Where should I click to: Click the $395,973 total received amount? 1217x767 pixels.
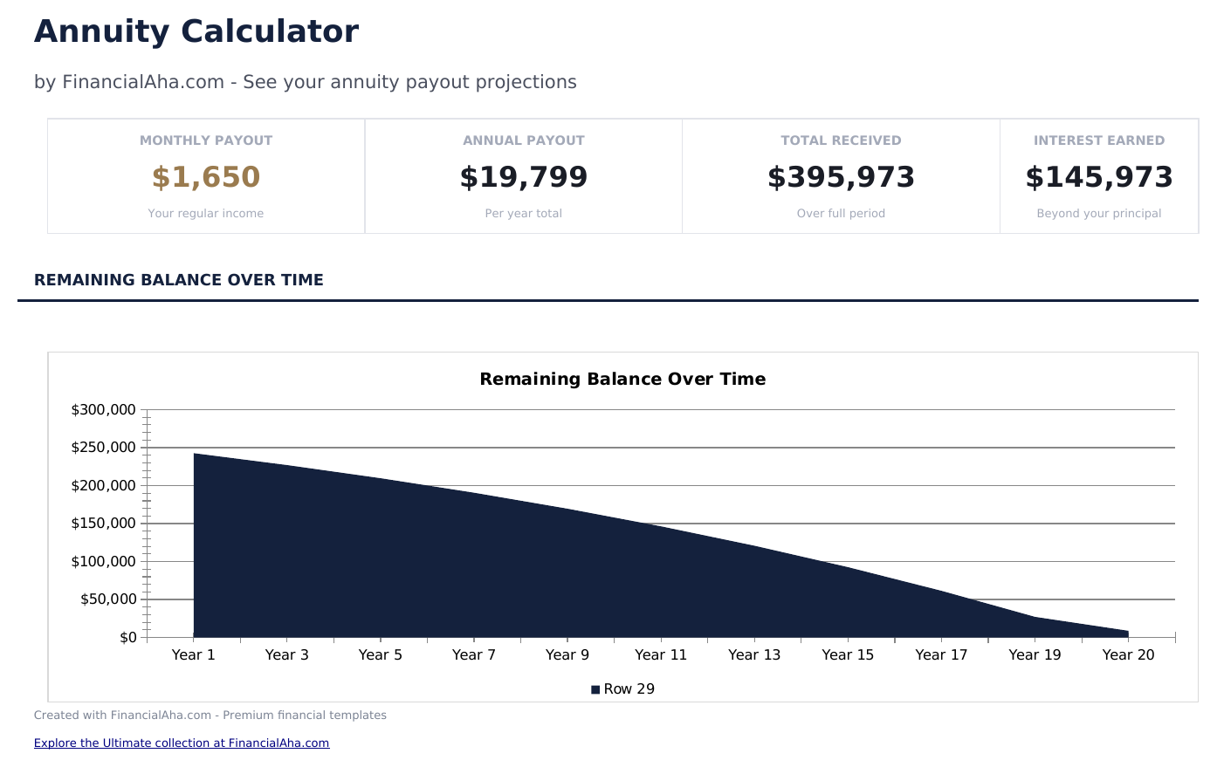[840, 177]
